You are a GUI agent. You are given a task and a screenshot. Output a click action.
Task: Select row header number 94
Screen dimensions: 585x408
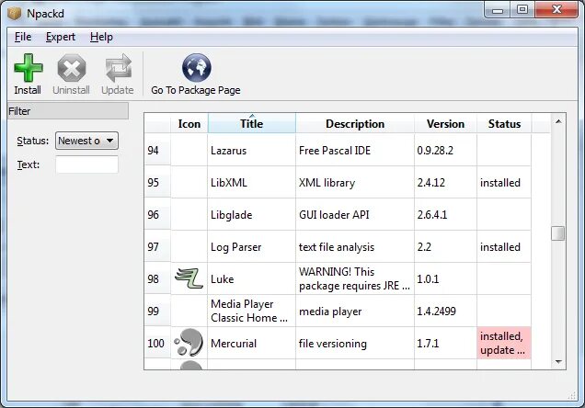coord(157,151)
